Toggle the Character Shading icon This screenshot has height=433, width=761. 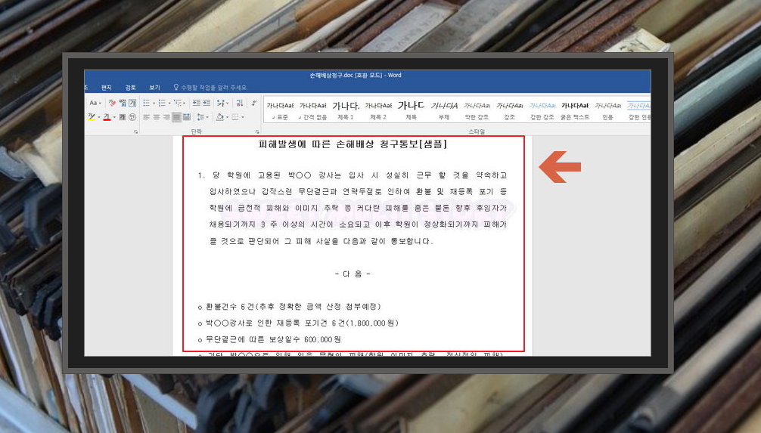(123, 117)
